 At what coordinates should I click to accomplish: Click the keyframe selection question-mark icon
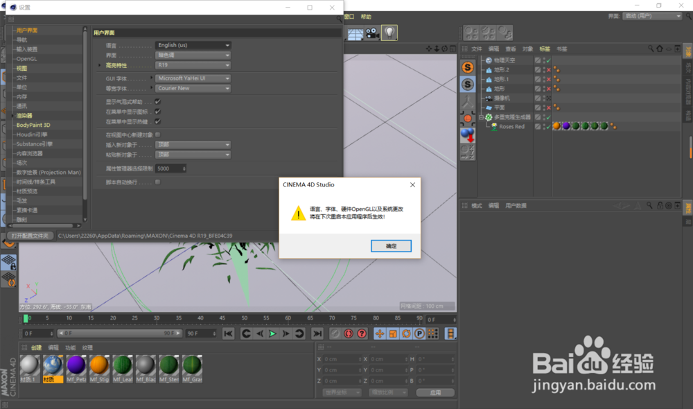tap(362, 334)
